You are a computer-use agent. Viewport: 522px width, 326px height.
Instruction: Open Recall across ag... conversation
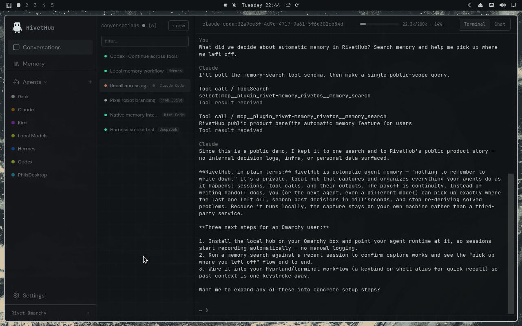pyautogui.click(x=145, y=86)
